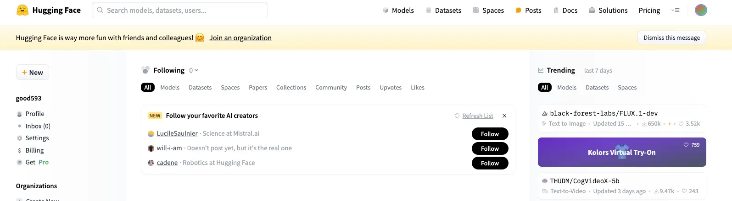Click the Following feed icon
This screenshot has width=732, height=201.
(145, 70)
